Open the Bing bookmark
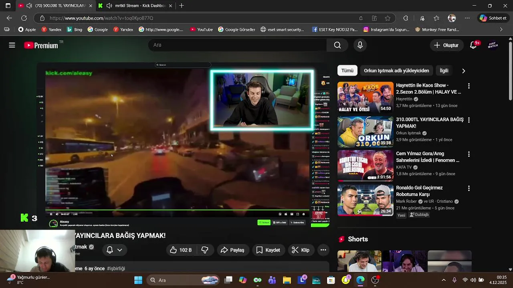 pos(75,29)
